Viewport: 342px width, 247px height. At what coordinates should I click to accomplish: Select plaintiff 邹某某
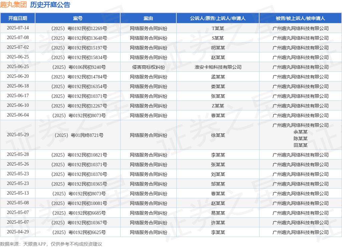pos(218,184)
